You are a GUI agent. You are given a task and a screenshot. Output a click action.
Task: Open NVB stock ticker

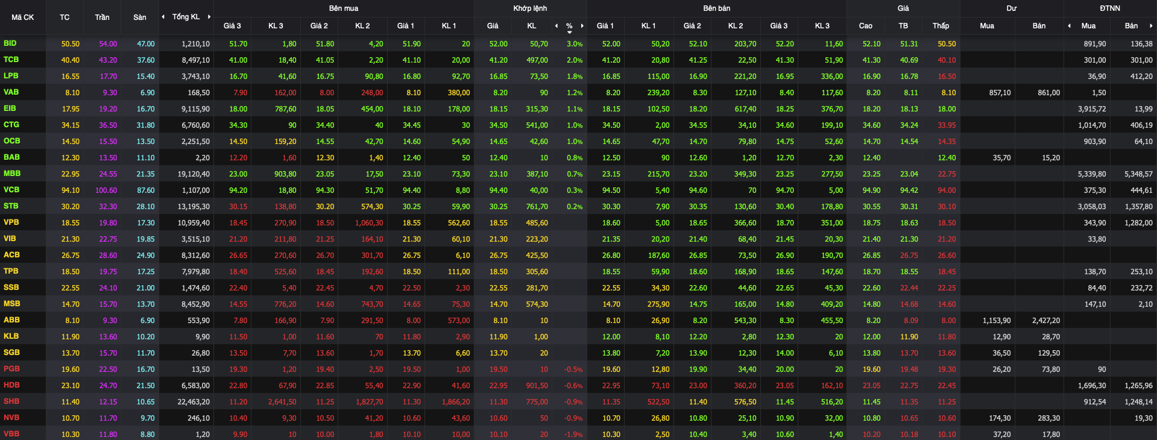(11, 418)
